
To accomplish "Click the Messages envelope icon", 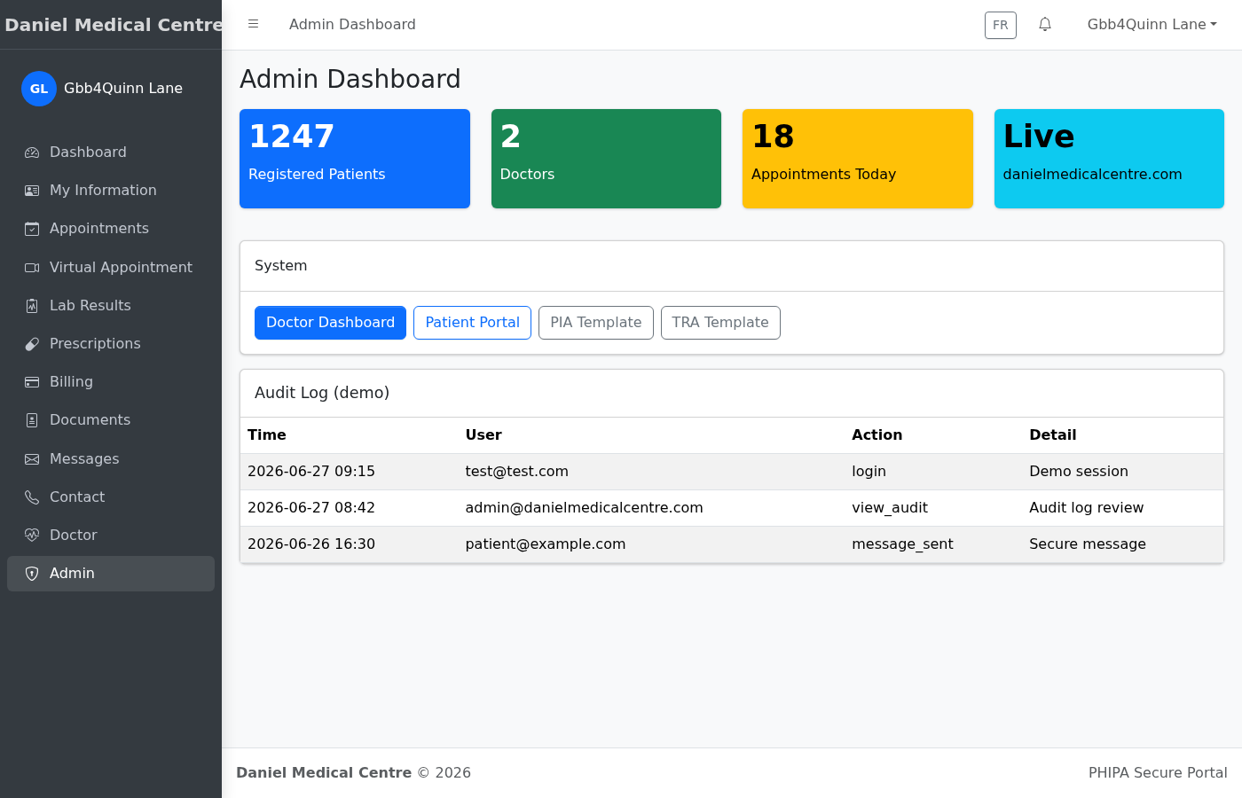I will [x=32, y=459].
